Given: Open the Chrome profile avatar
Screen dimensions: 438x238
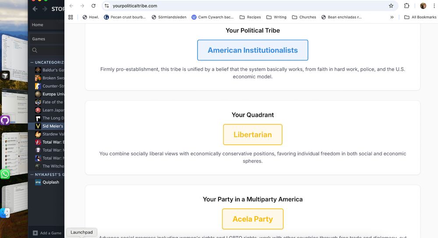Looking at the screenshot, I should [x=423, y=6].
